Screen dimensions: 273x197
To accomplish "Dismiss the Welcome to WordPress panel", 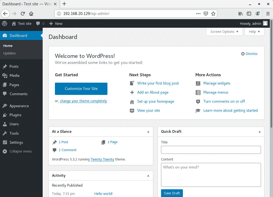I will coord(249,54).
